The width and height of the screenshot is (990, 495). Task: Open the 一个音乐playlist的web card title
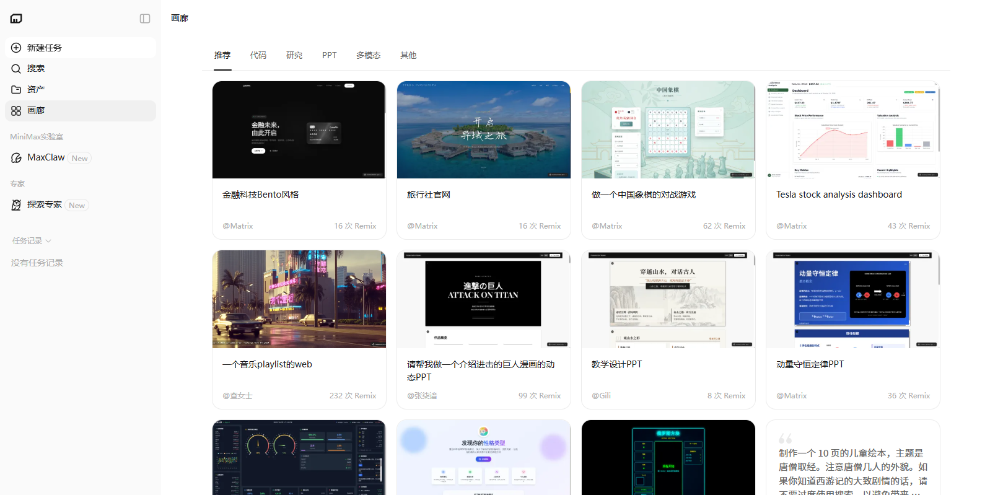click(267, 364)
